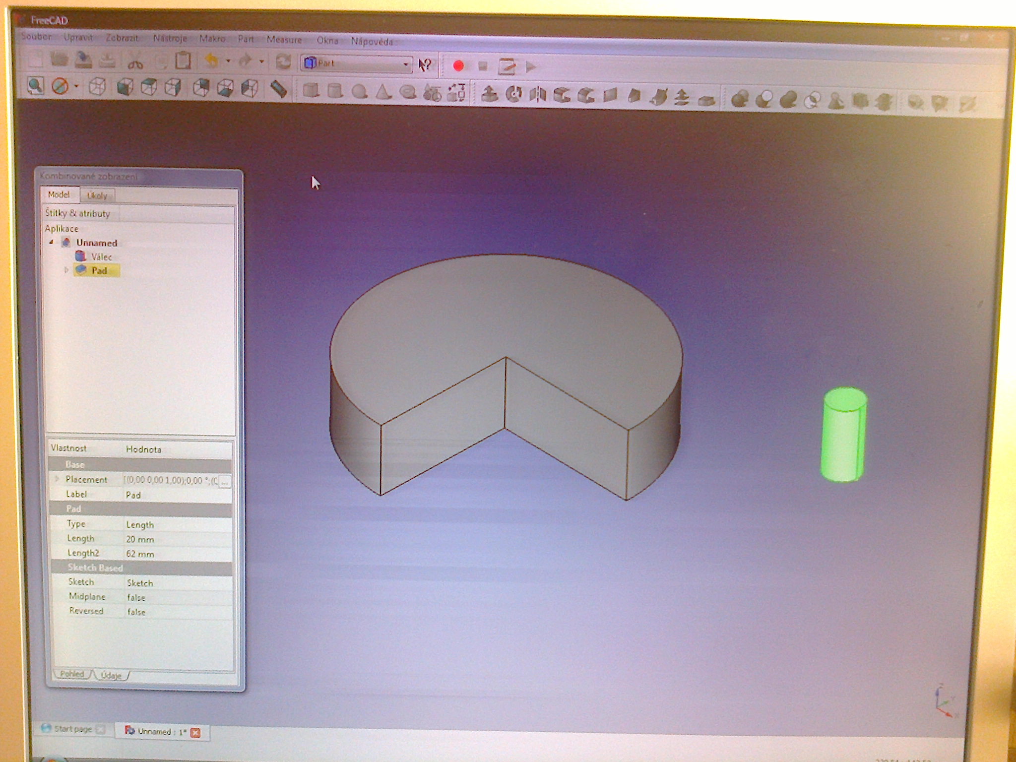Create a cylinder primitive from toolbar
The height and width of the screenshot is (762, 1016).
click(335, 91)
